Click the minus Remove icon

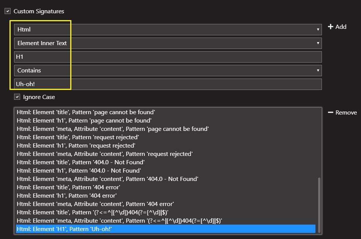pyautogui.click(x=331, y=112)
